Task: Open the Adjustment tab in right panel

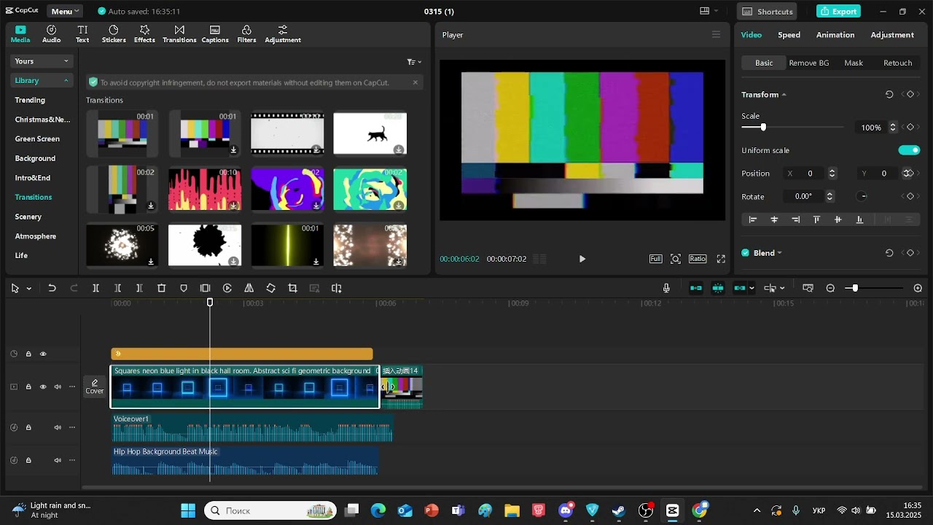Action: pyautogui.click(x=892, y=35)
